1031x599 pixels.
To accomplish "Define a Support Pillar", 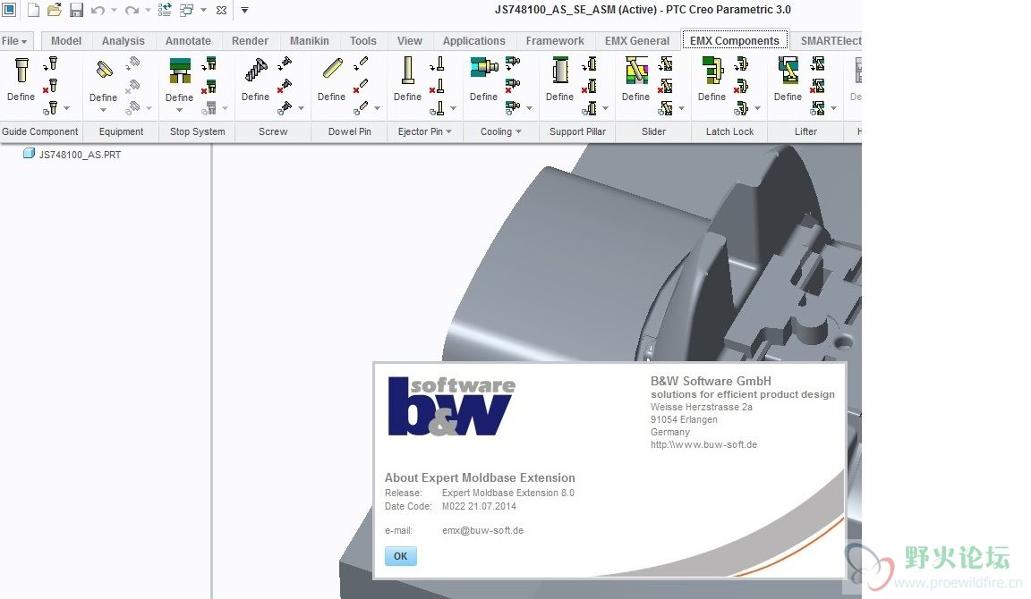I will [559, 79].
